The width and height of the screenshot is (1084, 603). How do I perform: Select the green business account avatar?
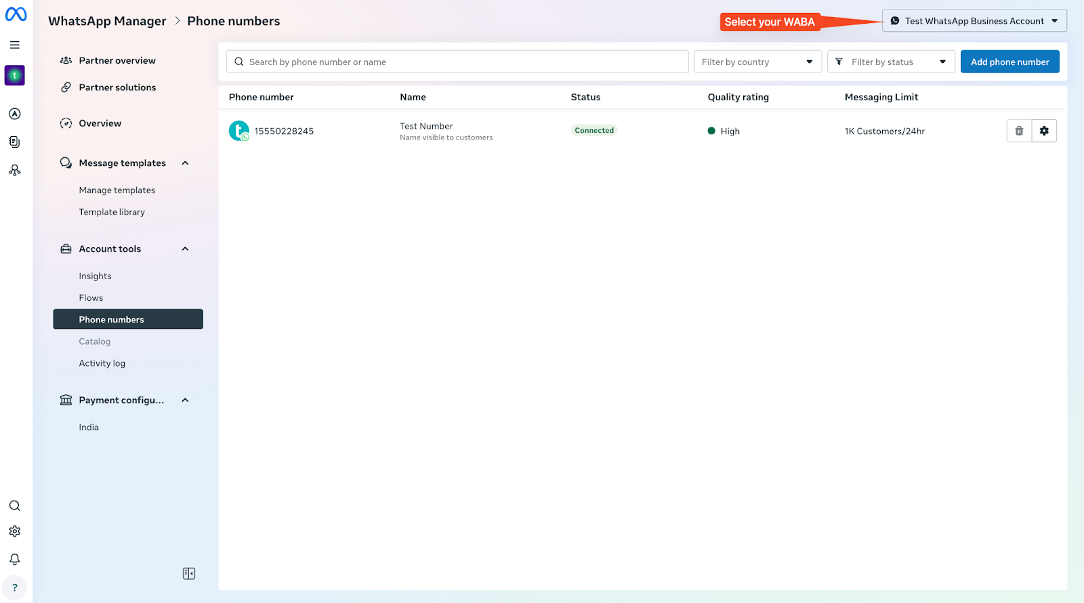coord(15,75)
